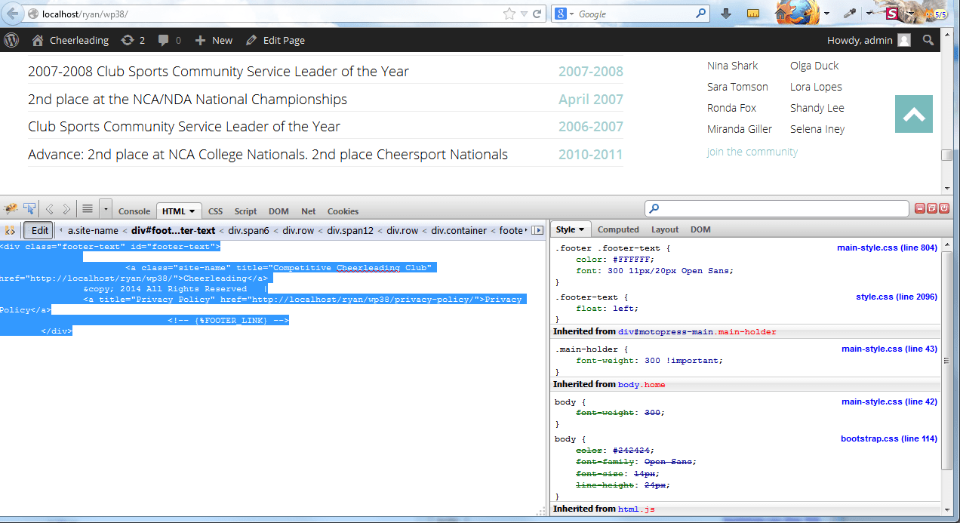This screenshot has height=523, width=960.
Task: Select a.site-name in the breadcrumb
Action: click(x=93, y=230)
